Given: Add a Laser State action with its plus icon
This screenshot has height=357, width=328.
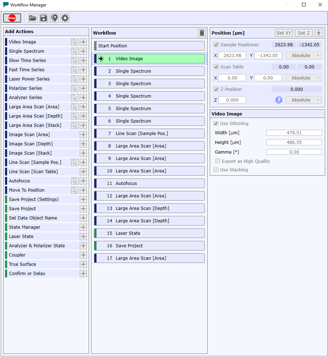Looking at the screenshot, I should click(x=83, y=236).
